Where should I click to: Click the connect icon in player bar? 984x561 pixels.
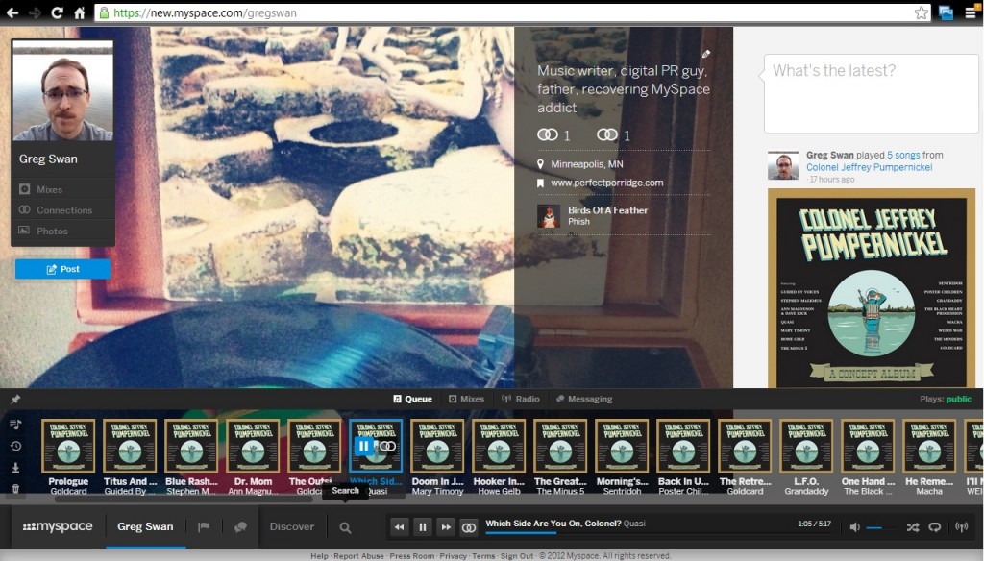point(468,527)
